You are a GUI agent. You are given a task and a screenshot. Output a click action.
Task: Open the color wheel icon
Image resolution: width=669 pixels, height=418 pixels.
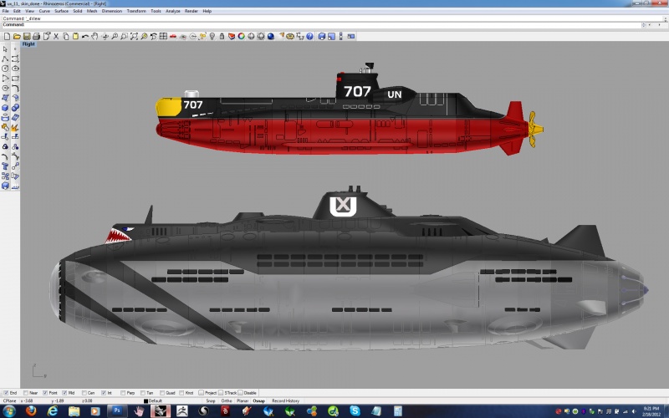tap(241, 36)
